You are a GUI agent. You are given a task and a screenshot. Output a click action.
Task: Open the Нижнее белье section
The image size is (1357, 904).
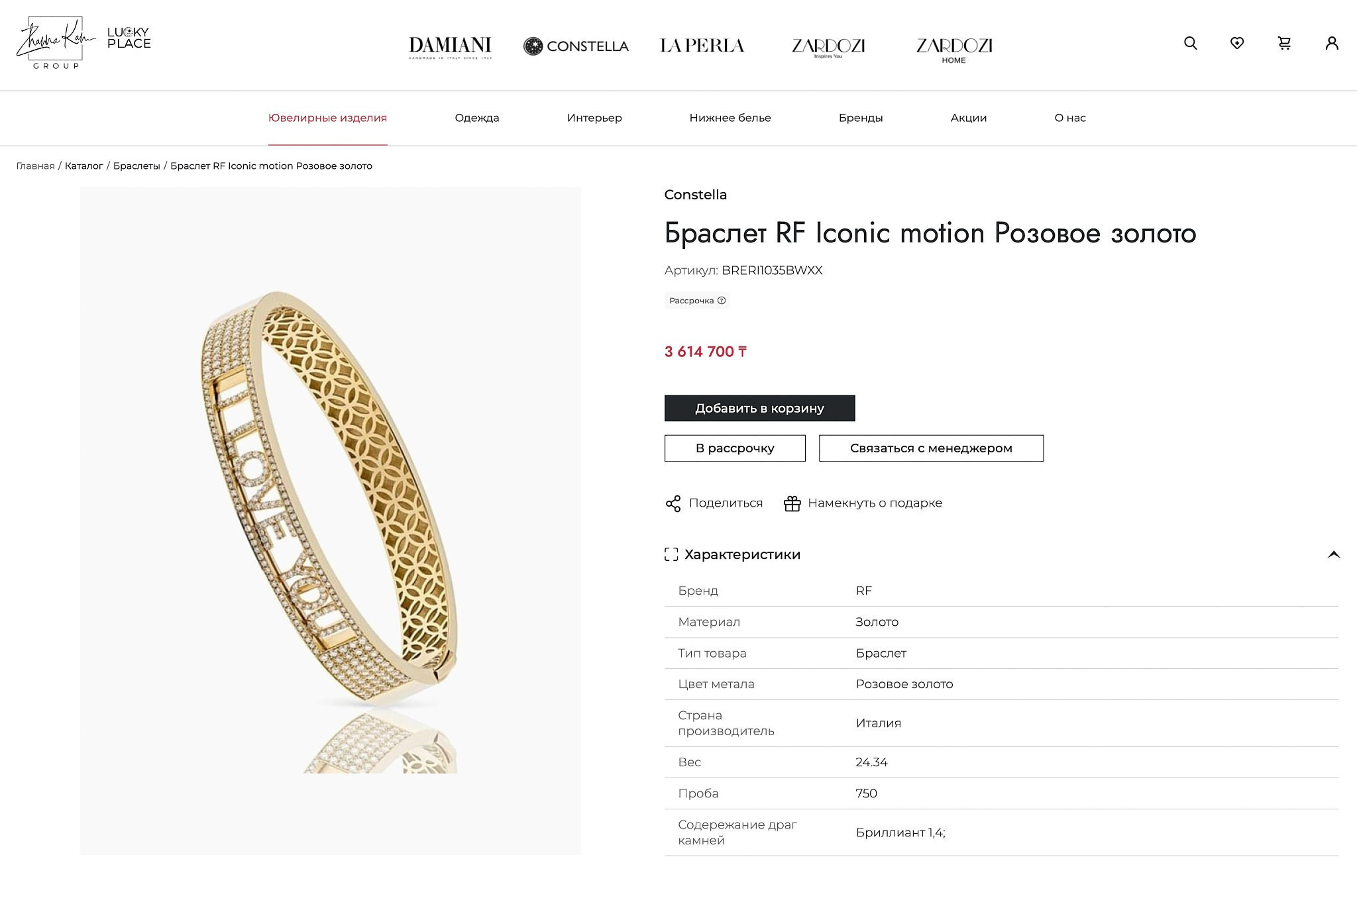point(730,117)
